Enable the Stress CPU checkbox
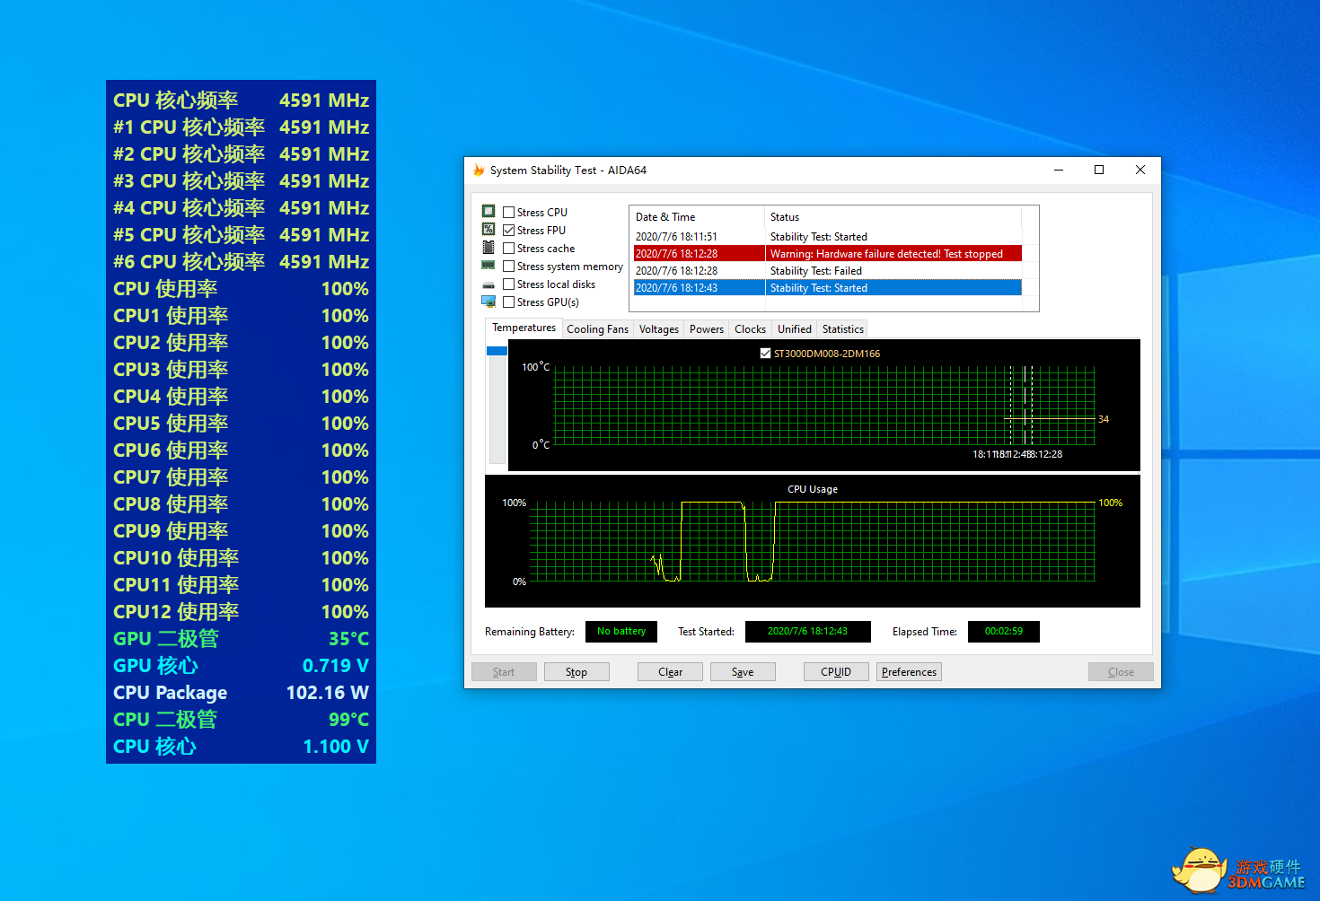1320x901 pixels. point(509,213)
